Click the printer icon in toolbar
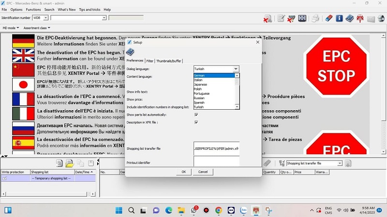 tap(315, 18)
